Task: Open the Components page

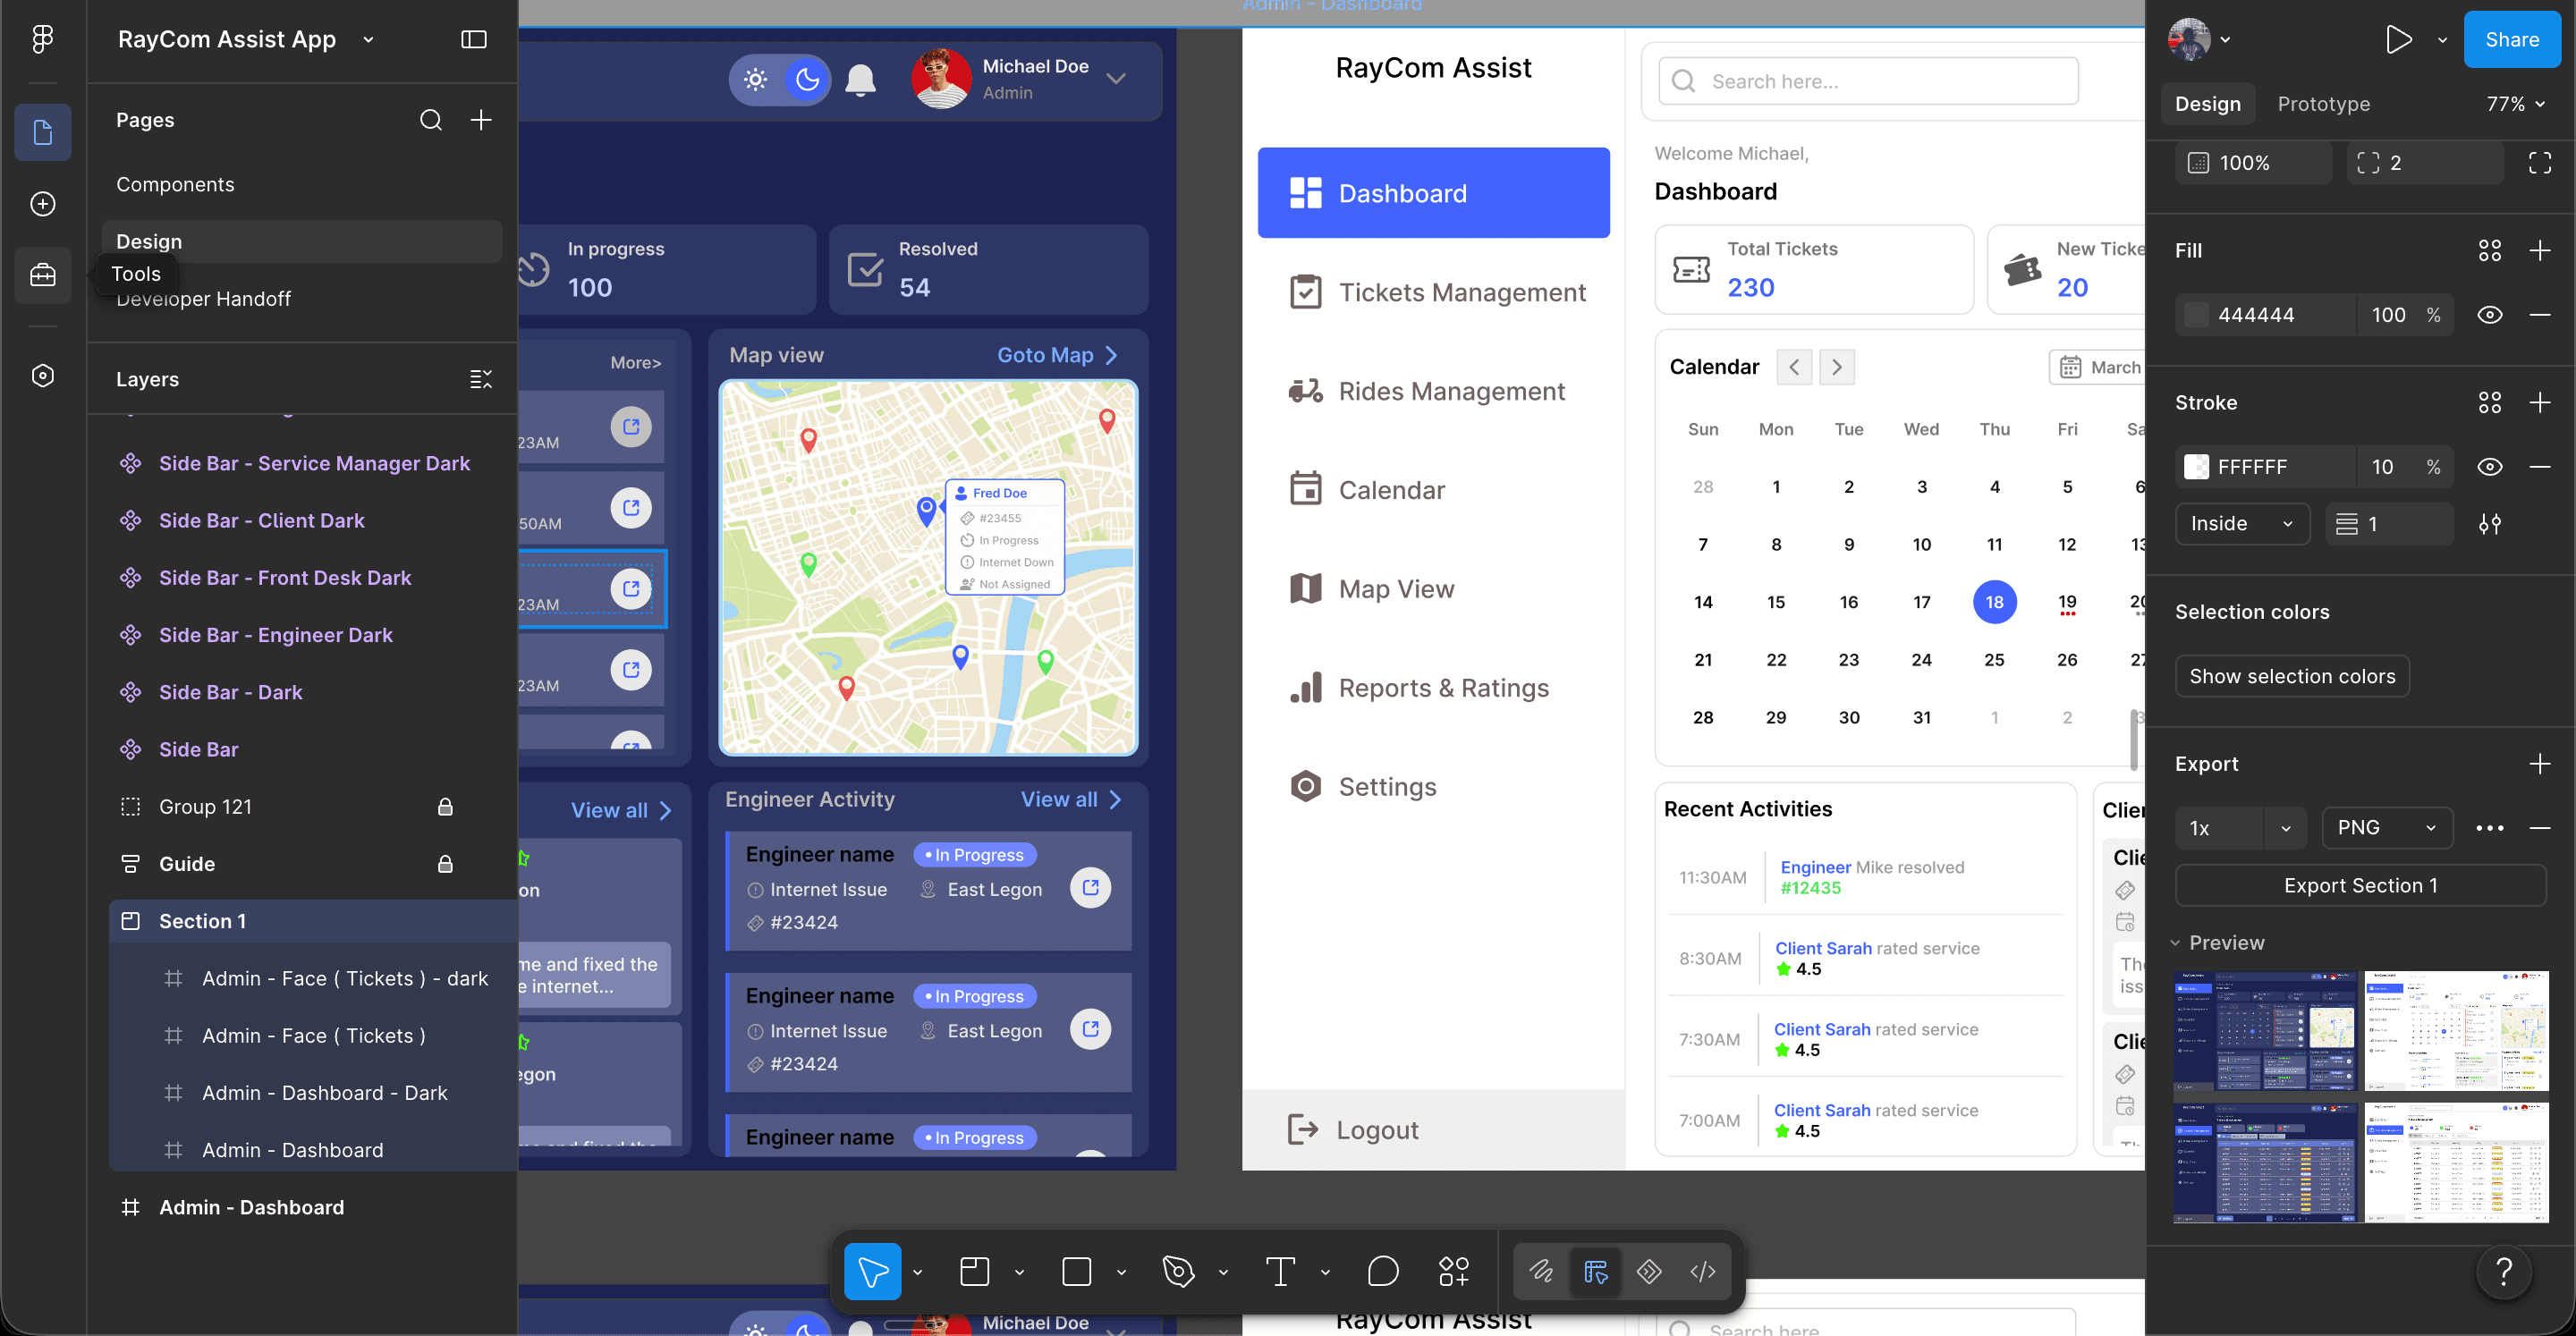Action: click(x=175, y=185)
